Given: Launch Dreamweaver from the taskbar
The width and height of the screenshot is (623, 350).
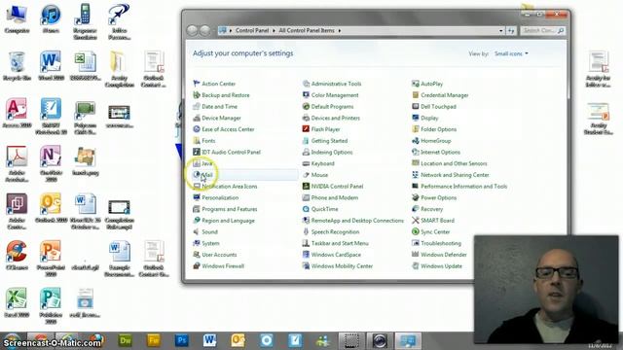Looking at the screenshot, I should 126,340.
